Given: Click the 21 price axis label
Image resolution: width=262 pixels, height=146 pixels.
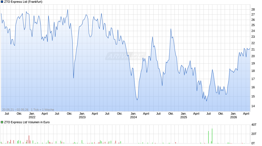Looking at the screenshot, I should pyautogui.click(x=253, y=50).
